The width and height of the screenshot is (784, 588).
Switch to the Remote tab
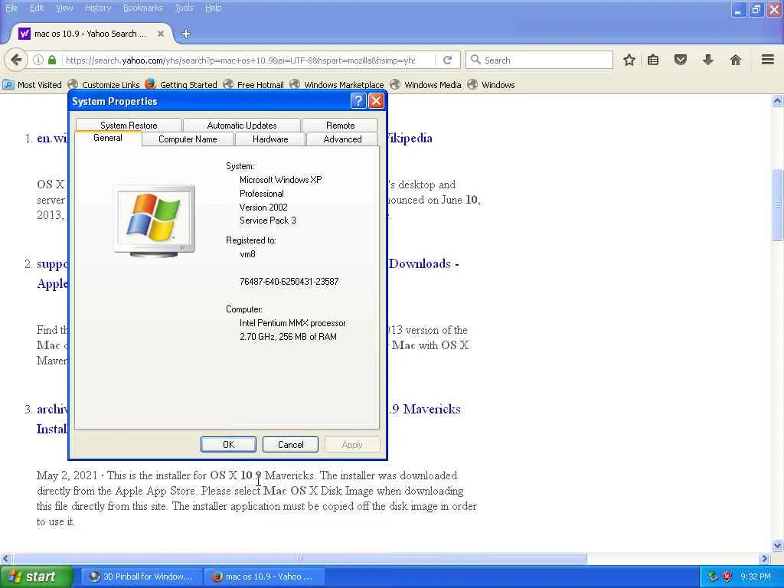coord(340,125)
